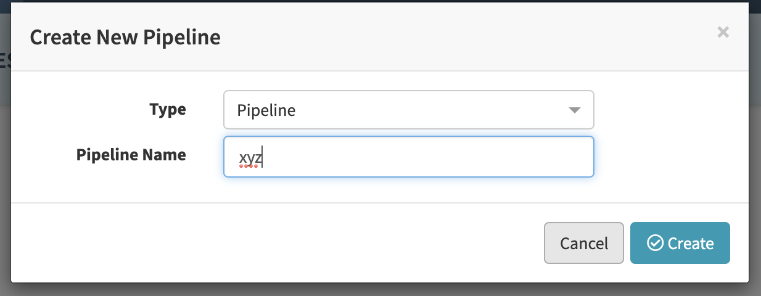Click the empty footer area left of Cancel
761x296 pixels.
pyautogui.click(x=278, y=243)
